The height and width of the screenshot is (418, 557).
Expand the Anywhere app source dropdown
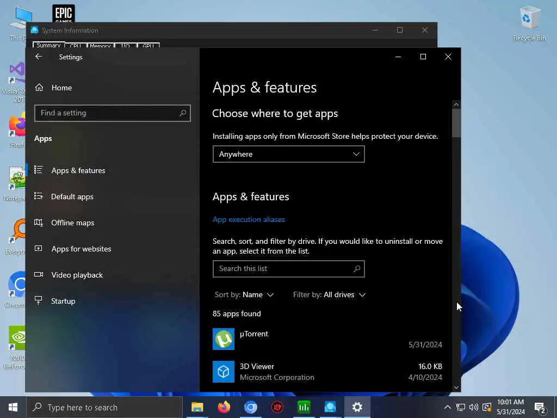288,154
